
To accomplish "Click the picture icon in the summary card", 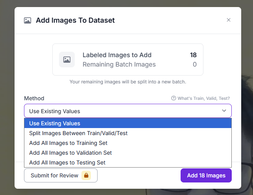I will [x=67, y=60].
